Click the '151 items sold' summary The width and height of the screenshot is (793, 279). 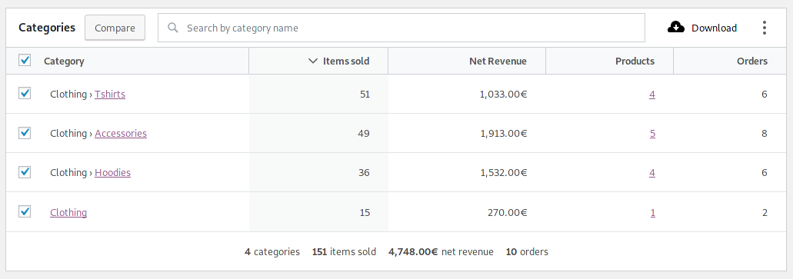coord(344,251)
